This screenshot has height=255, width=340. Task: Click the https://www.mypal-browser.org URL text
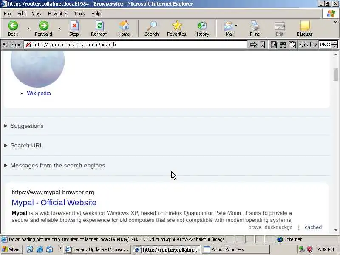click(53, 193)
